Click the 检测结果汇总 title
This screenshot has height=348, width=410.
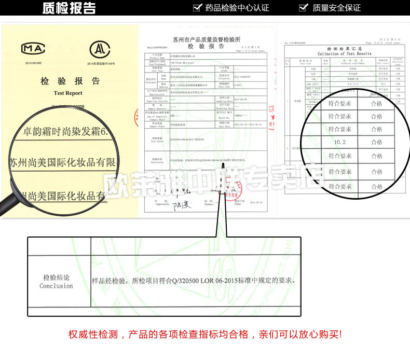(x=345, y=49)
